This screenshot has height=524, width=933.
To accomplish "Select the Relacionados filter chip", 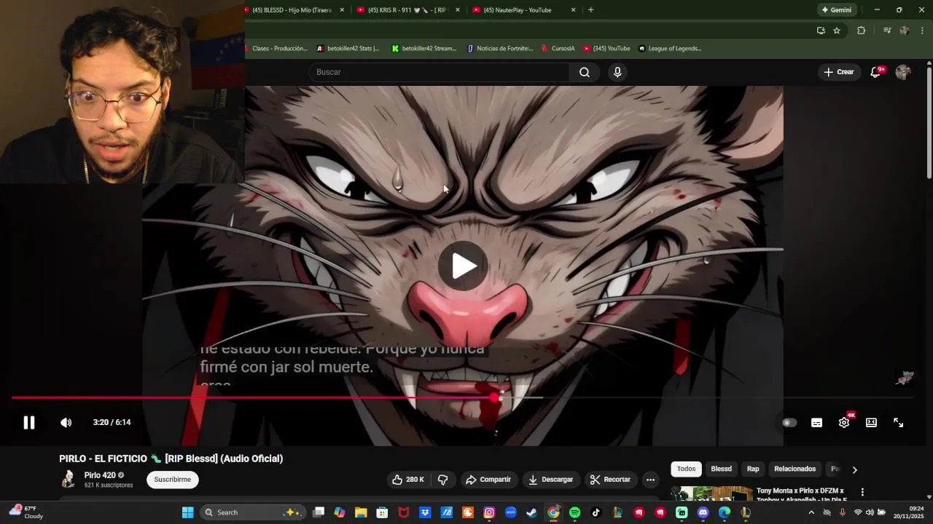I will (x=795, y=469).
